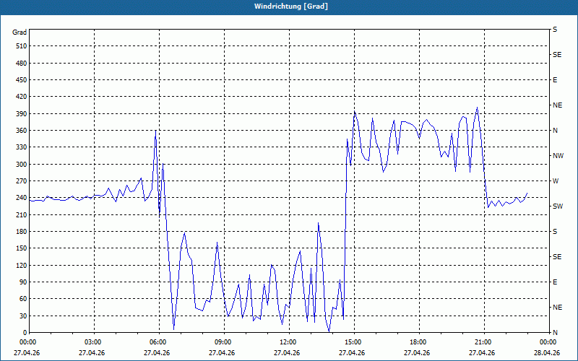Click the 06:00 time axis label
Image resolution: width=578 pixels, height=361 pixels.
pyautogui.click(x=158, y=342)
